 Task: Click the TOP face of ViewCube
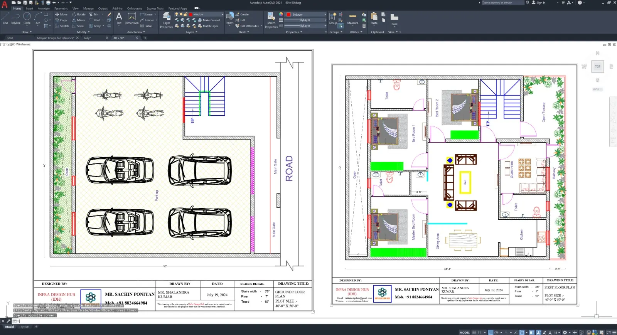pyautogui.click(x=597, y=66)
